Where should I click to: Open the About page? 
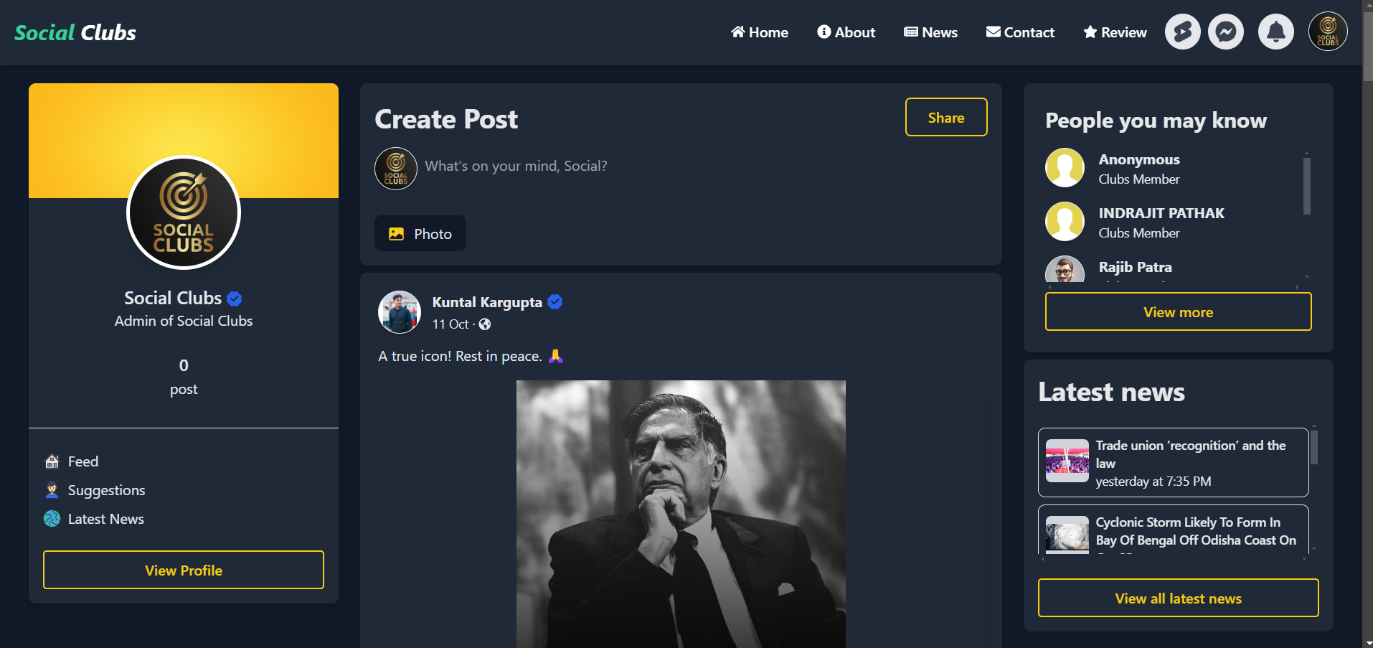pyautogui.click(x=846, y=32)
